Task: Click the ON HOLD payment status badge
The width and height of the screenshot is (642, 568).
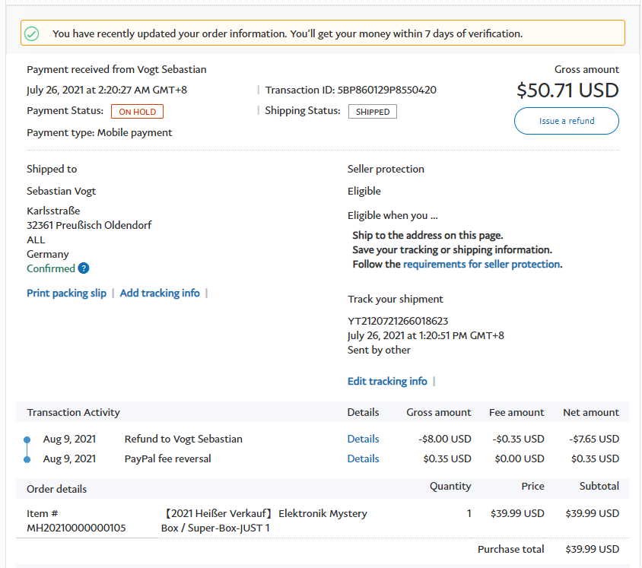Action: (x=137, y=112)
